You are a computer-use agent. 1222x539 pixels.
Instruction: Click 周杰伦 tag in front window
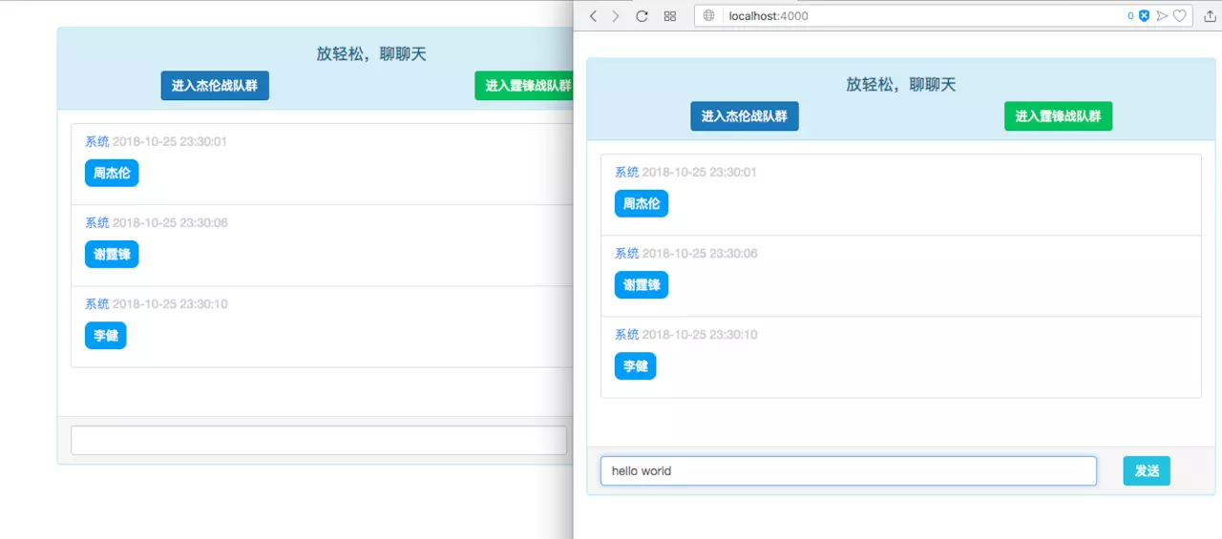coord(642,203)
